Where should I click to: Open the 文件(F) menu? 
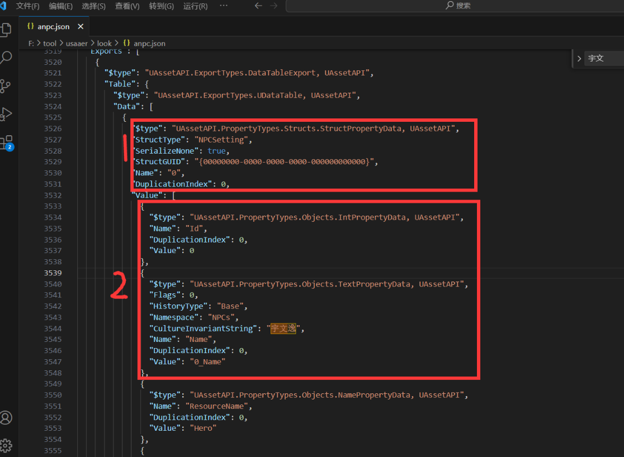point(28,6)
